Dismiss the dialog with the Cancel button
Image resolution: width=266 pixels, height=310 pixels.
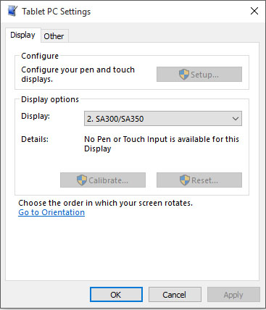coord(175,295)
